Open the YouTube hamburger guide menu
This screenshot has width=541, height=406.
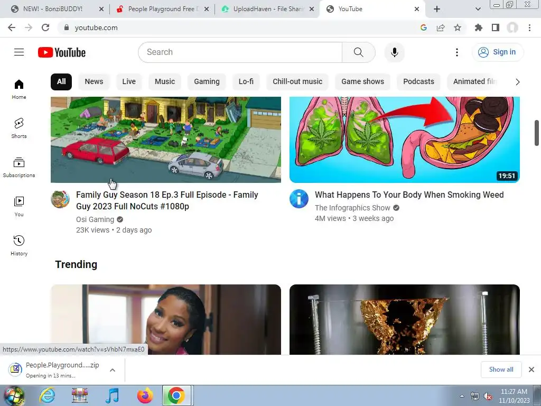19,52
